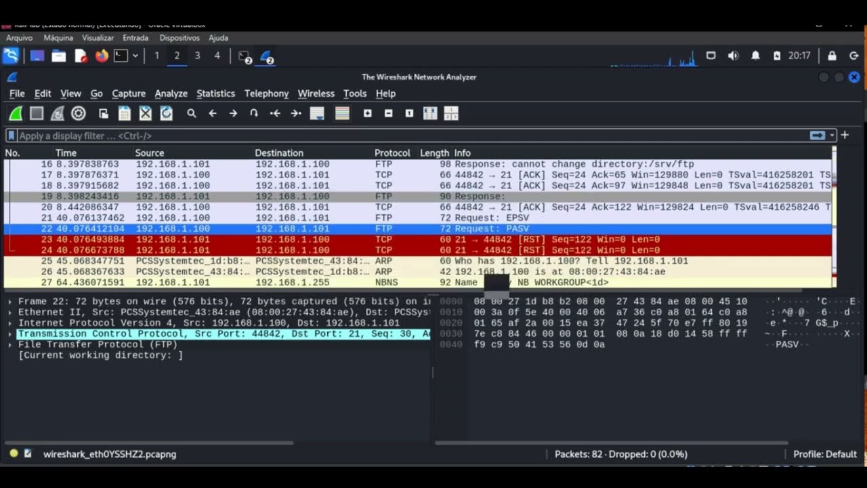Screen dimensions: 867x488
Task: Go forward in packet history
Action: click(x=233, y=114)
